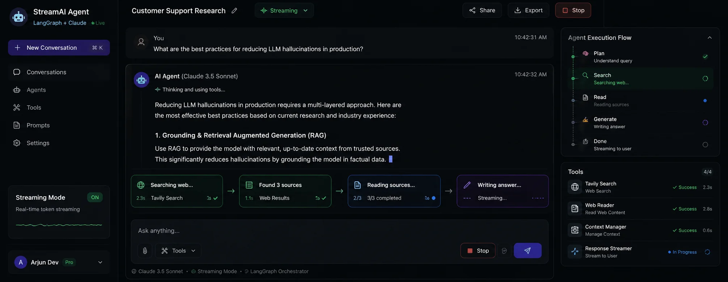Click the Search step magnifier icon
The image size is (728, 282).
tap(585, 75)
